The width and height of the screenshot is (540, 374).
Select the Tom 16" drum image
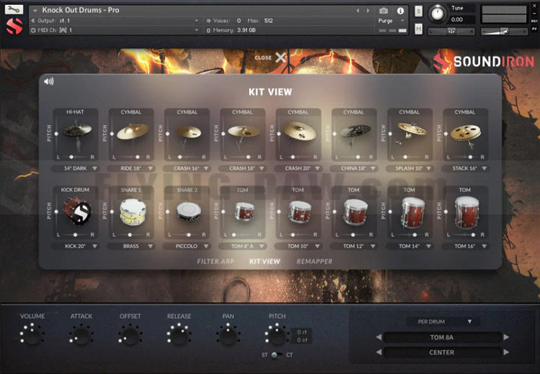467,212
